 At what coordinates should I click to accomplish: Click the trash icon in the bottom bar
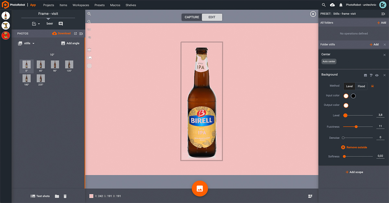[65, 196]
